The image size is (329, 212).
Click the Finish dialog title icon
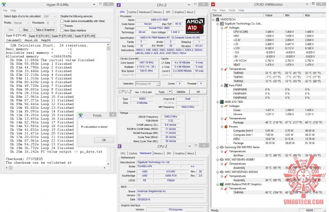(x=80, y=116)
